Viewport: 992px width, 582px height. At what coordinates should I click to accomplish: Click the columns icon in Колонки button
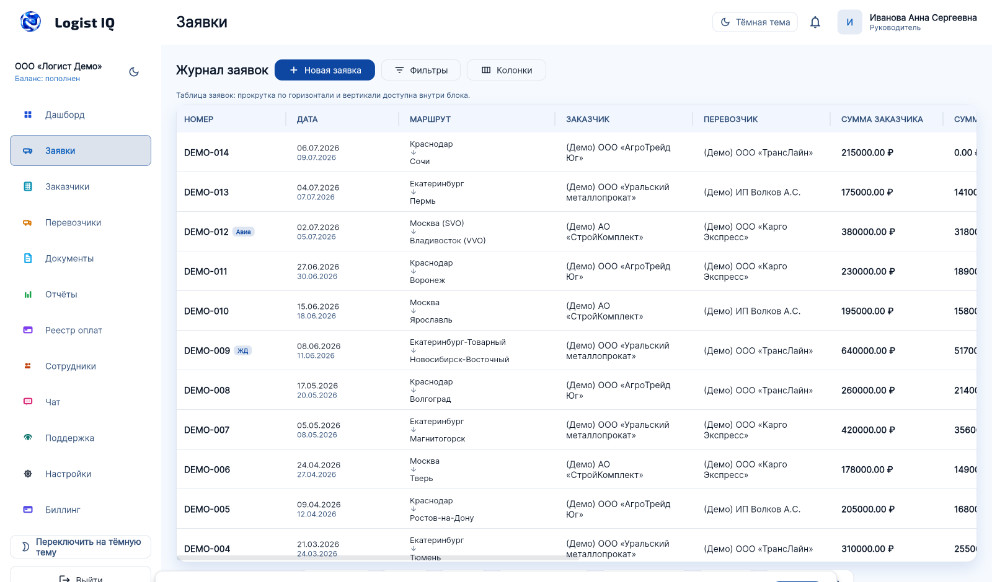coord(486,70)
